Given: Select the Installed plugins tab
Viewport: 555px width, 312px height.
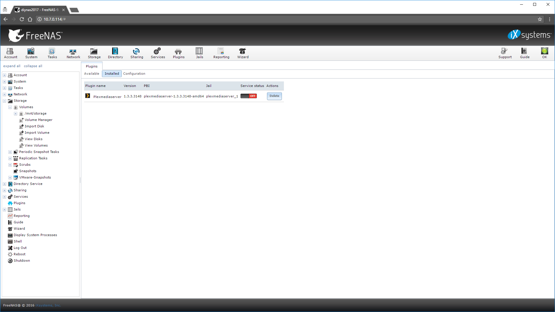Looking at the screenshot, I should click(x=112, y=74).
